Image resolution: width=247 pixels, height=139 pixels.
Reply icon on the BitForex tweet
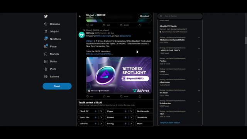click(88, 96)
